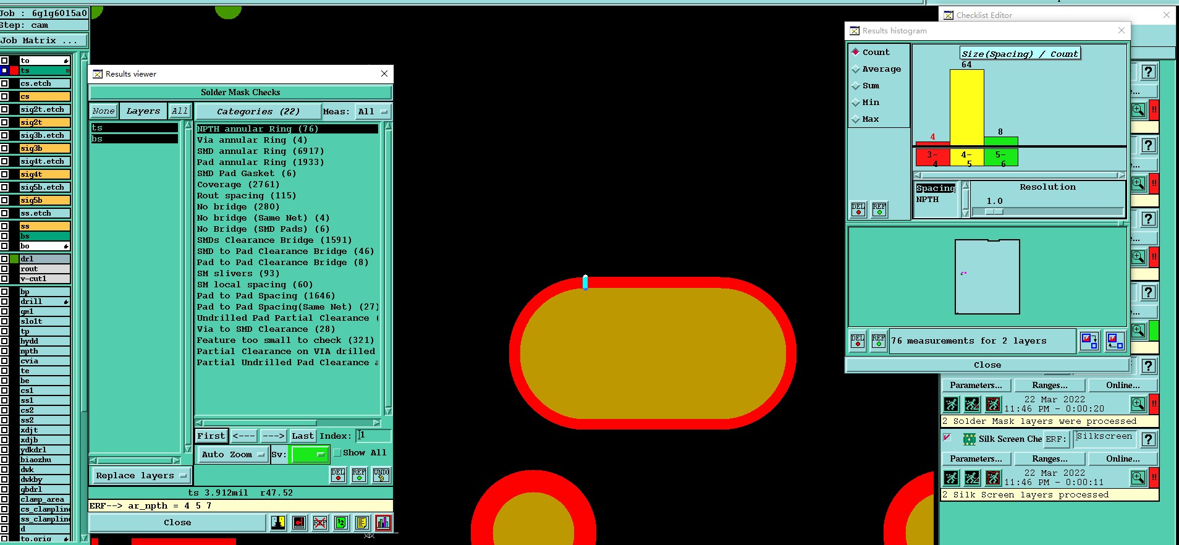Select the Min radio option

[856, 103]
